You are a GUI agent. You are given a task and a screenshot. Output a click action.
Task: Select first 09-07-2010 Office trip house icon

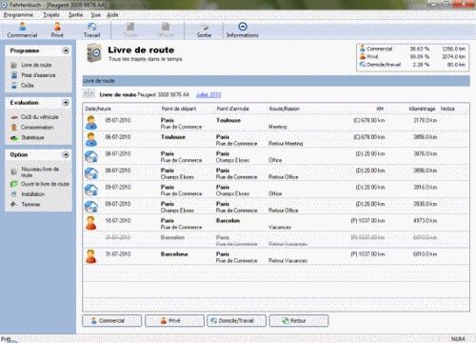(91, 190)
